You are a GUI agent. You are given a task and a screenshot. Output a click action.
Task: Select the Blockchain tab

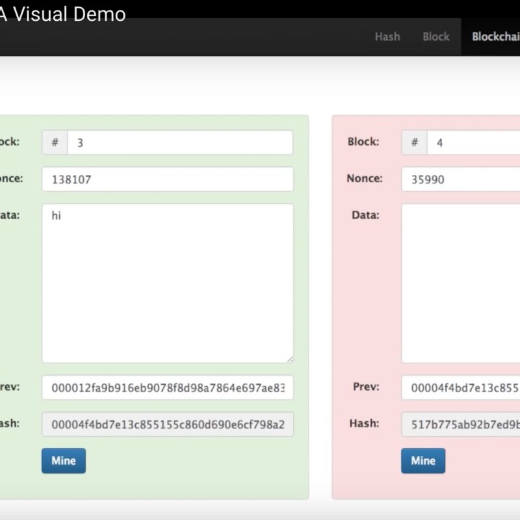495,36
